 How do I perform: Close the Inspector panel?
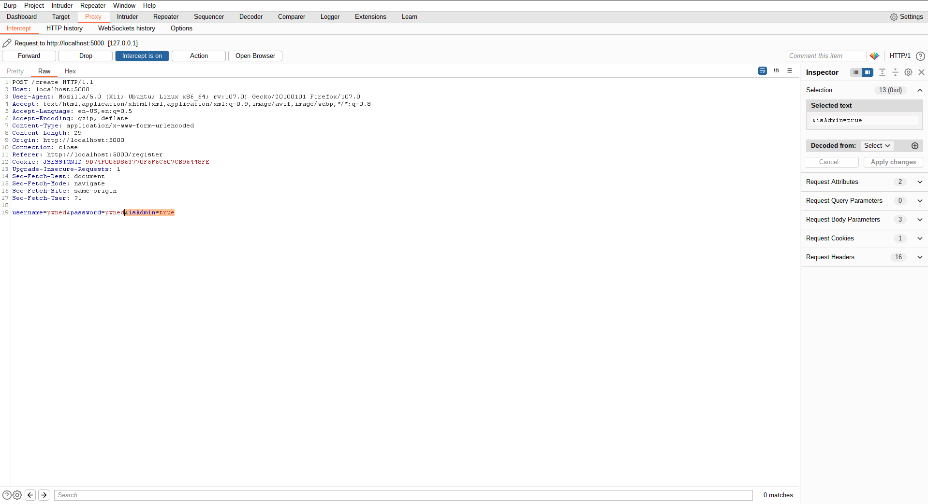point(921,72)
